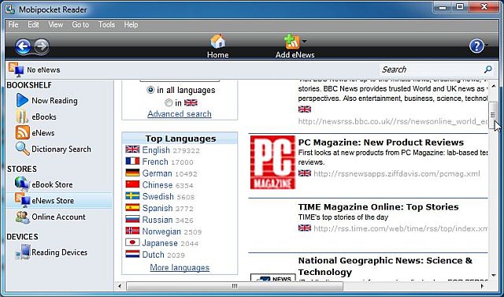This screenshot has height=297, width=504.
Task: Click the Spanish flag icon
Action: 132,207
